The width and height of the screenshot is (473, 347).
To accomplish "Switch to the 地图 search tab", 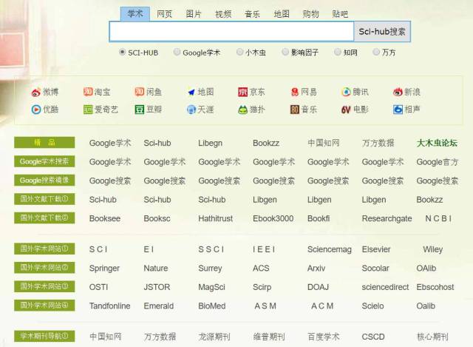I will tap(282, 14).
